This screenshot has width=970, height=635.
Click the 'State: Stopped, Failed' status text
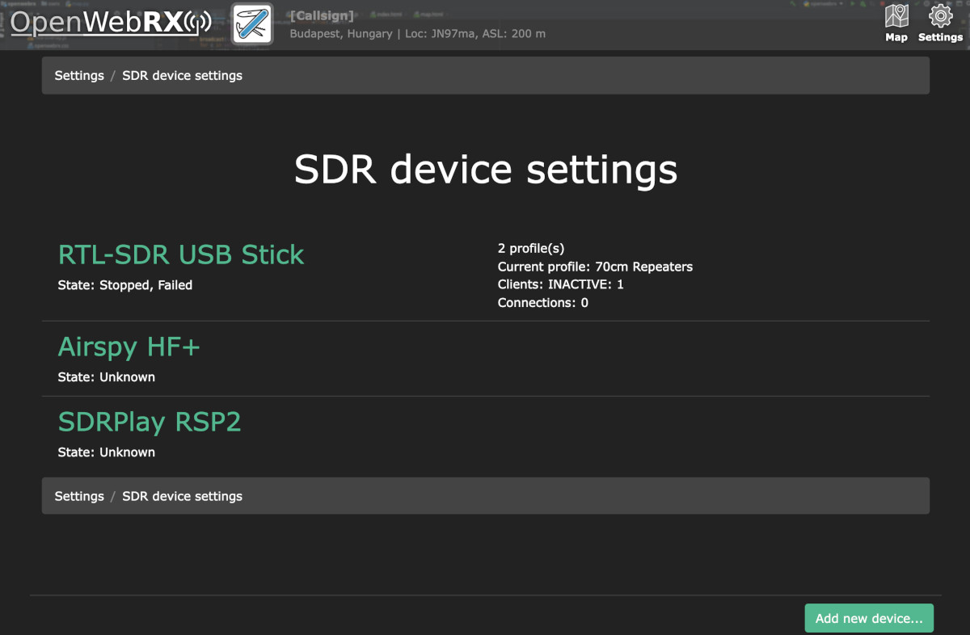click(x=125, y=285)
